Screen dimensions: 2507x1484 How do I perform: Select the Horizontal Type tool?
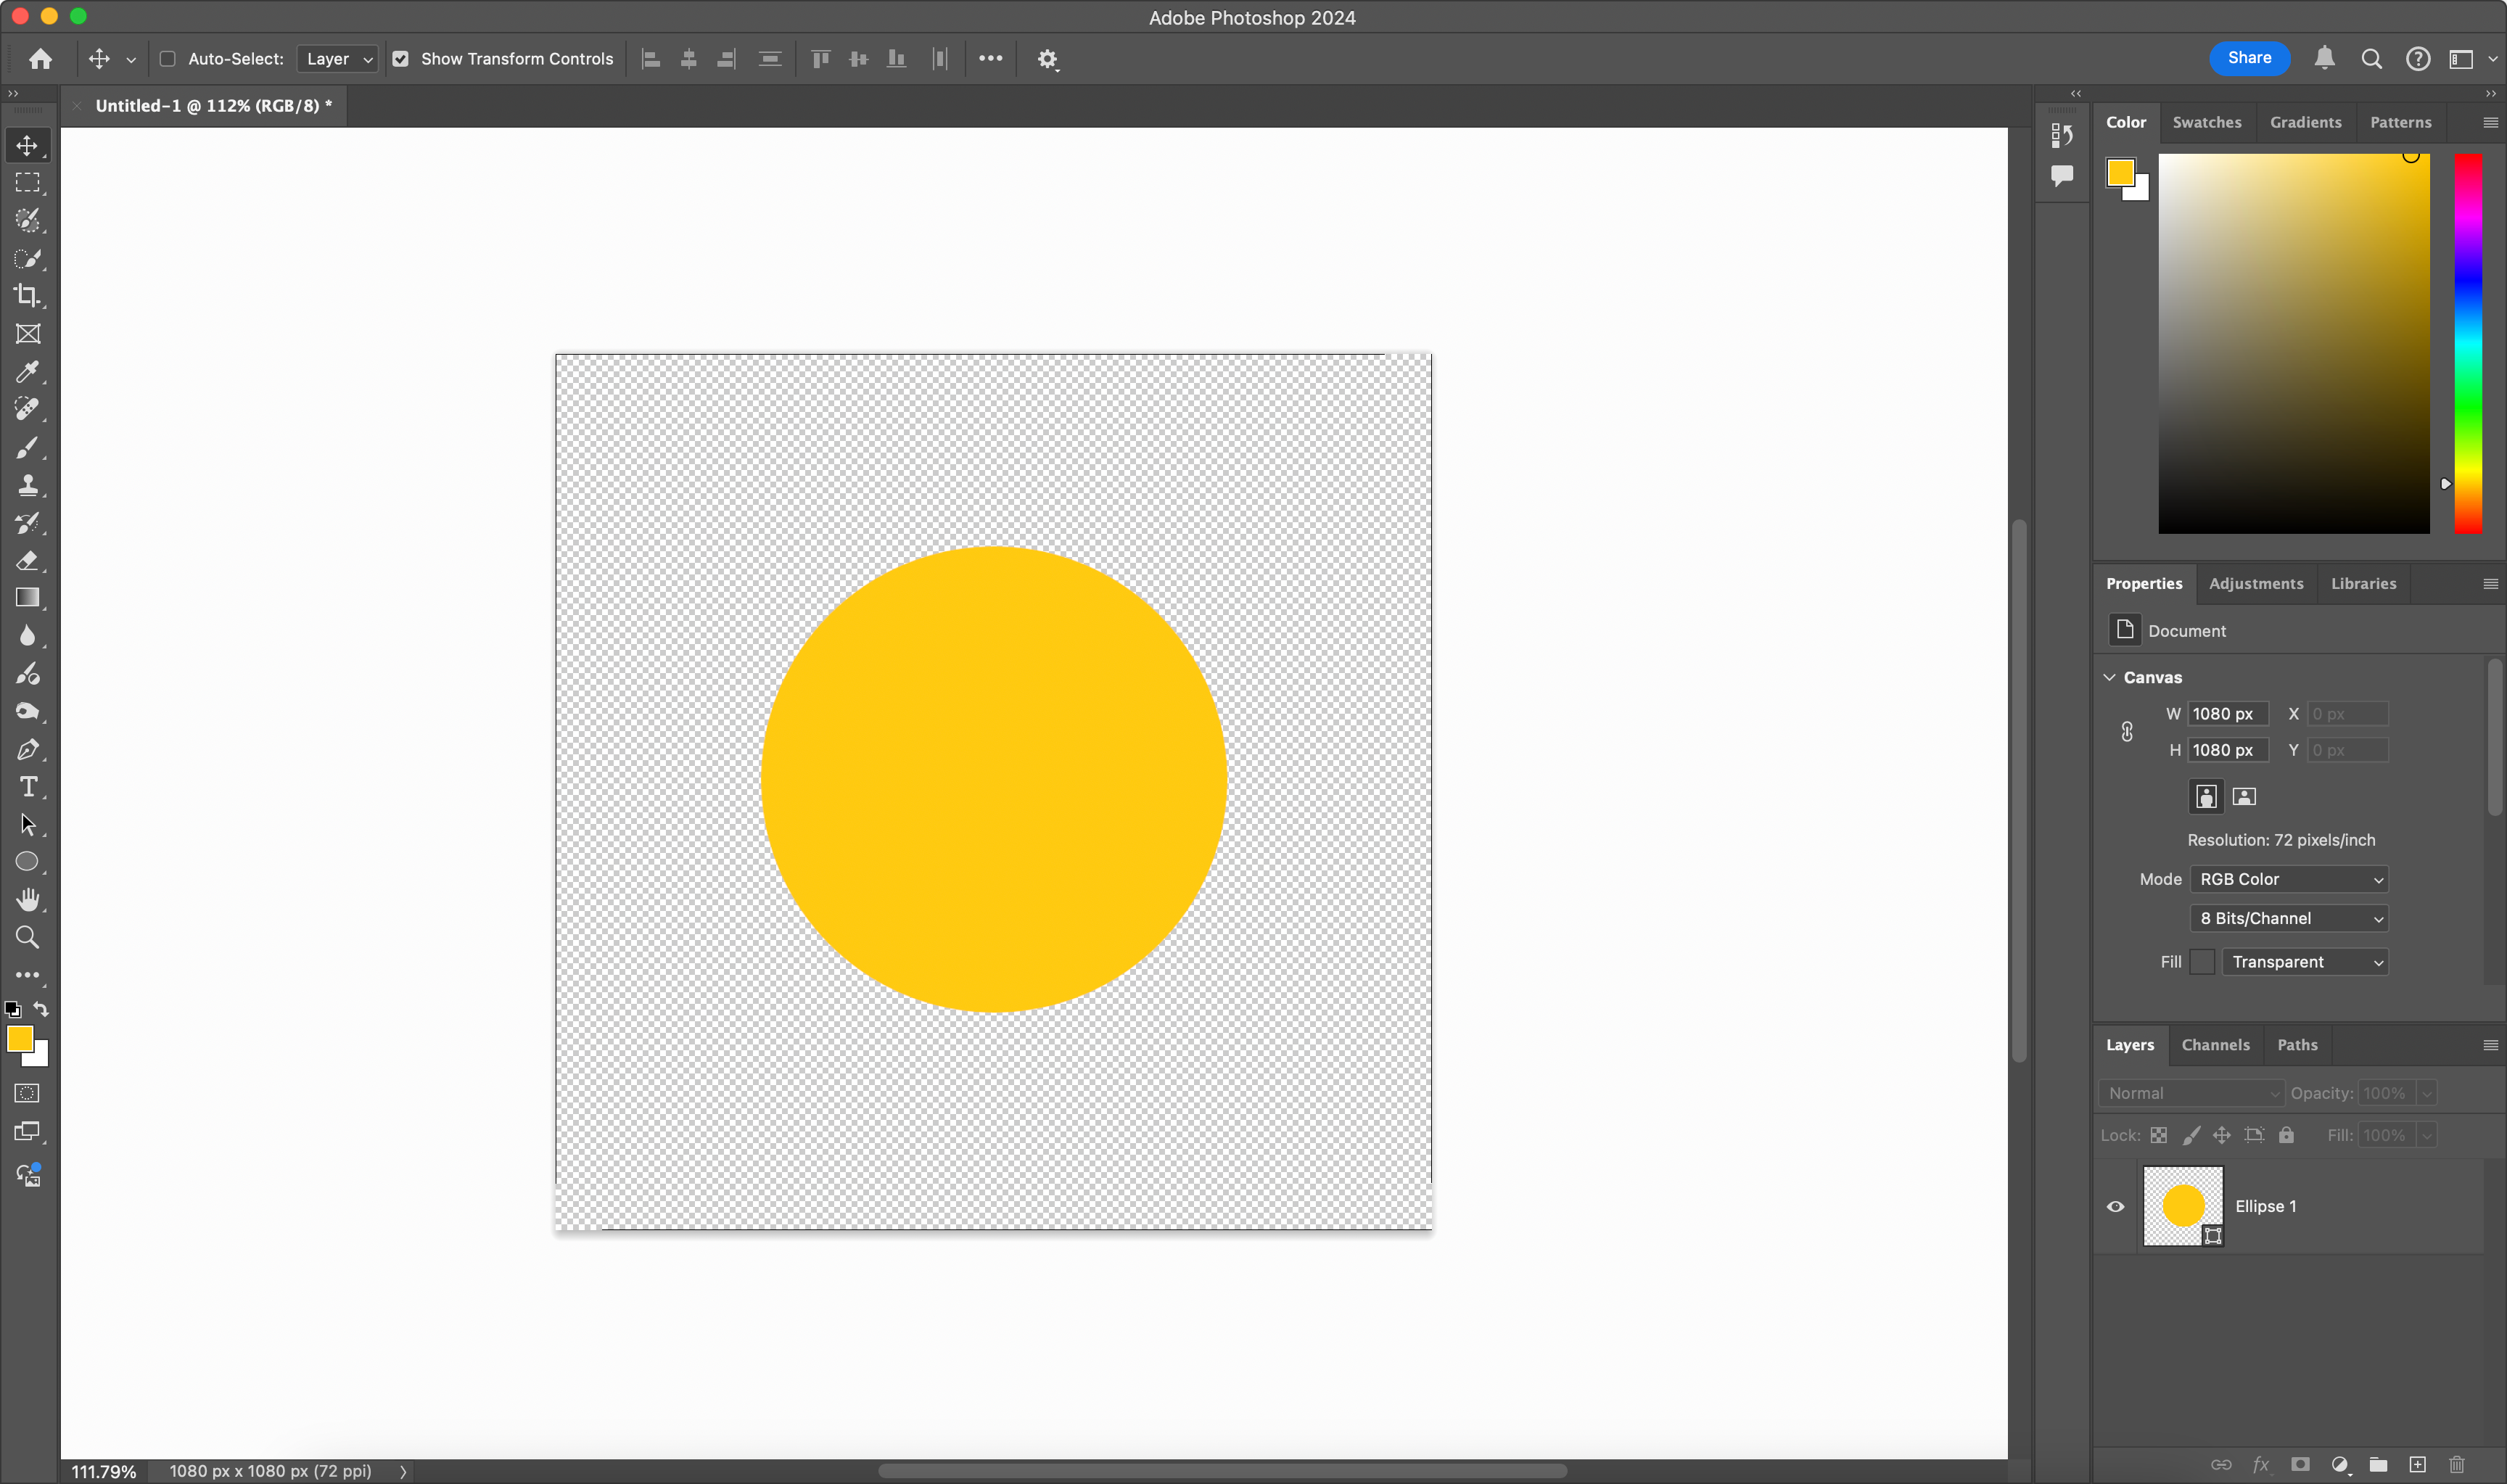point(27,787)
